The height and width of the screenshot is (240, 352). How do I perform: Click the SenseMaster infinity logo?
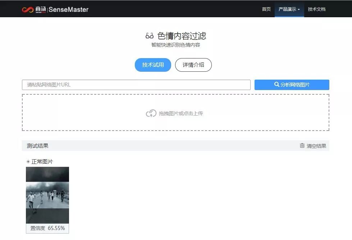click(x=28, y=10)
